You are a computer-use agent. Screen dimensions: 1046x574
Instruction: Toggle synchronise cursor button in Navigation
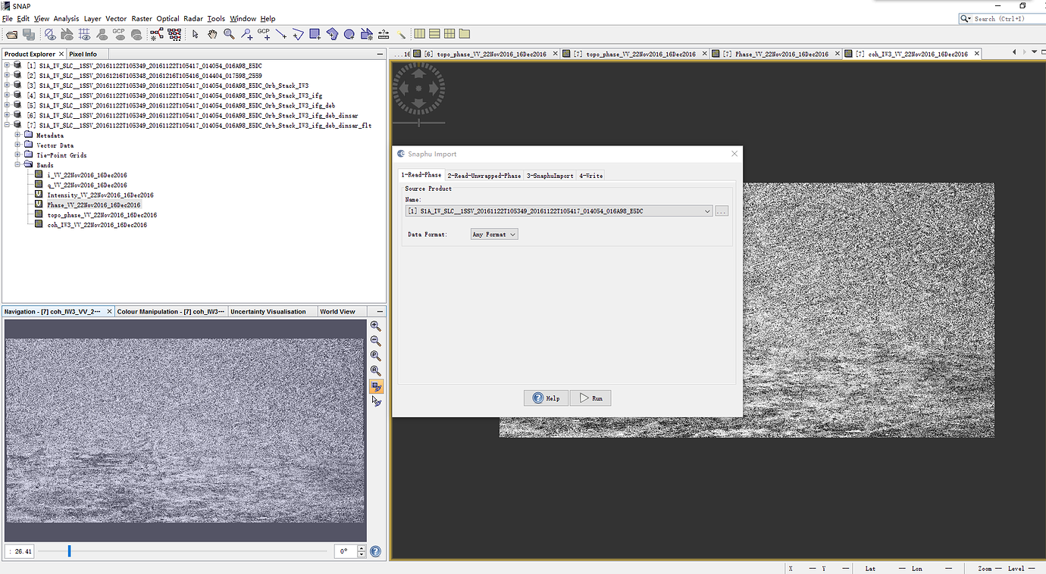tap(376, 401)
